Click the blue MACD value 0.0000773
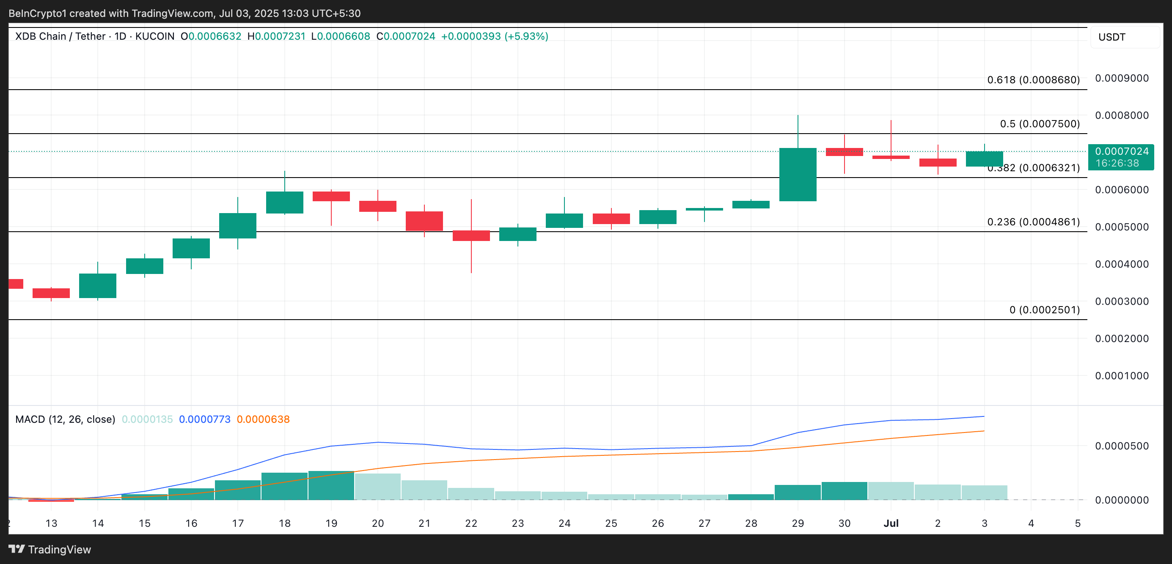Viewport: 1172px width, 564px height. click(205, 419)
